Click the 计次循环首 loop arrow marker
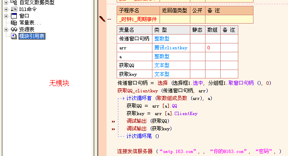The height and width of the screenshot is (156, 288). [x=124, y=98]
